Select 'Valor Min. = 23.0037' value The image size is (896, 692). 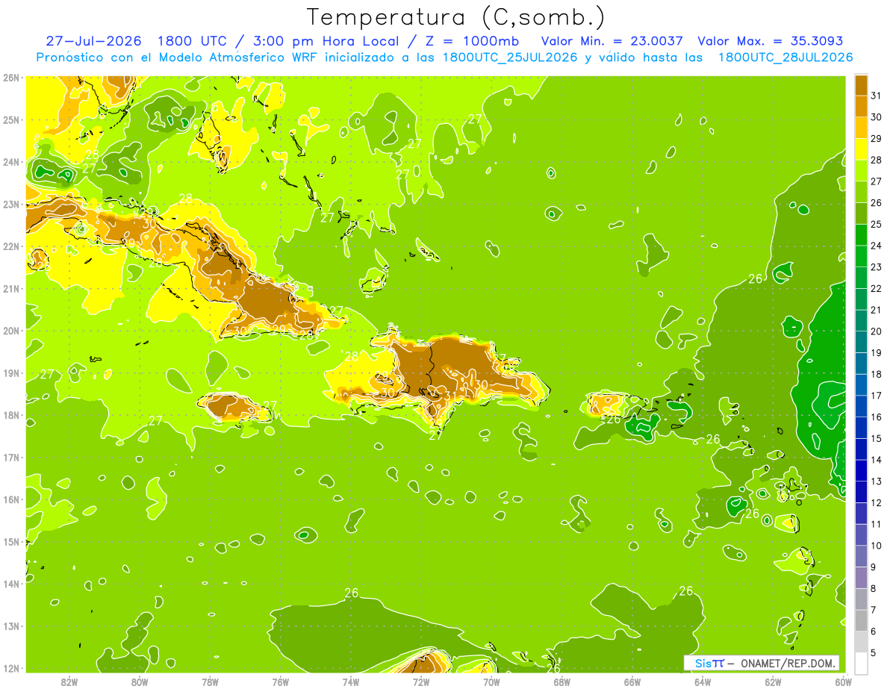(x=612, y=41)
